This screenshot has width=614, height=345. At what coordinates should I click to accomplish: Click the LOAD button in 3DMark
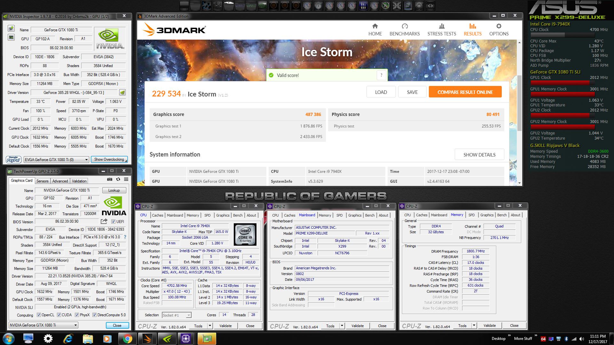click(x=381, y=92)
